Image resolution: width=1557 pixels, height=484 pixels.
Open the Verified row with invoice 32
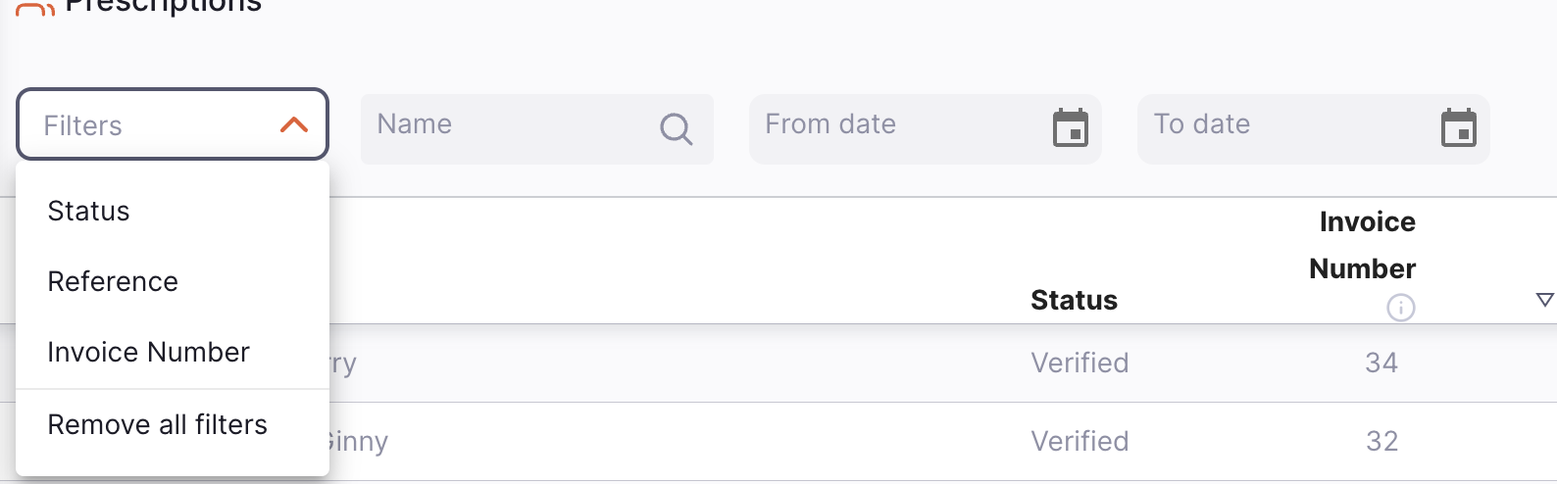pyautogui.click(x=1080, y=442)
